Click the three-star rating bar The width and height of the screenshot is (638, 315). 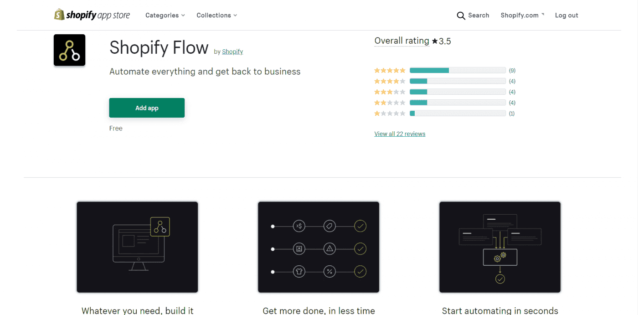(x=458, y=92)
